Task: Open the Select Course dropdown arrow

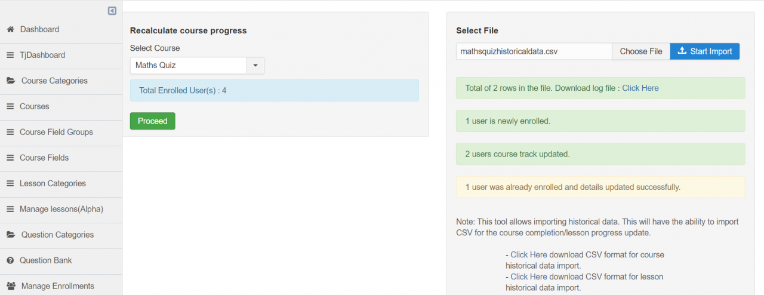Action: [x=255, y=66]
